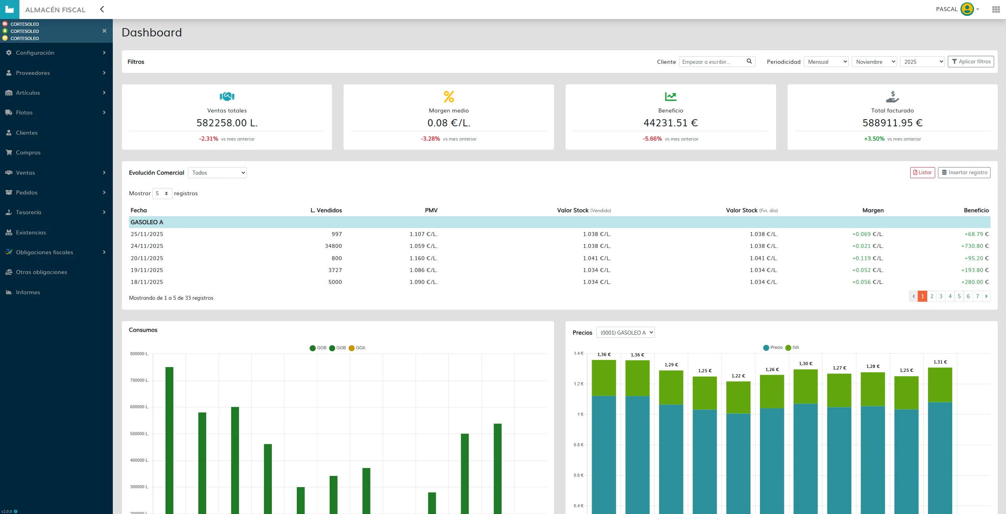The width and height of the screenshot is (1006, 514).
Task: Click the Listar button
Action: [922, 172]
